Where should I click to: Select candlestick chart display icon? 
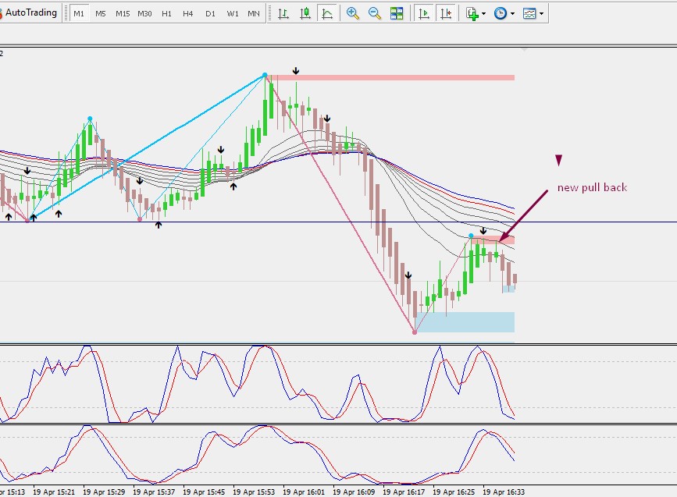pos(305,13)
